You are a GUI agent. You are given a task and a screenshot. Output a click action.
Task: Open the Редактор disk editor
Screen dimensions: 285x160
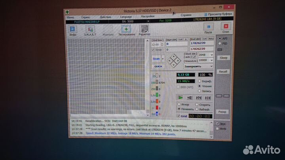point(144,29)
